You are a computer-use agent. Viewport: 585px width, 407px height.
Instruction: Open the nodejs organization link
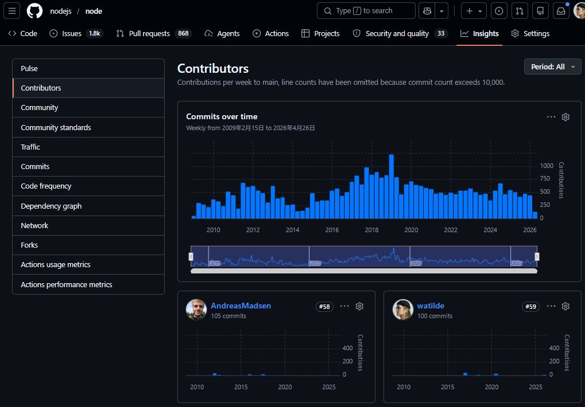click(x=61, y=11)
